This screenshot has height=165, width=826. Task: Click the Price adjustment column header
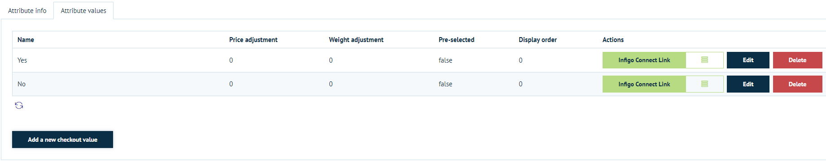point(253,40)
